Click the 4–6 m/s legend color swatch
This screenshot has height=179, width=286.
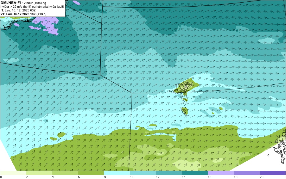coord(65,173)
